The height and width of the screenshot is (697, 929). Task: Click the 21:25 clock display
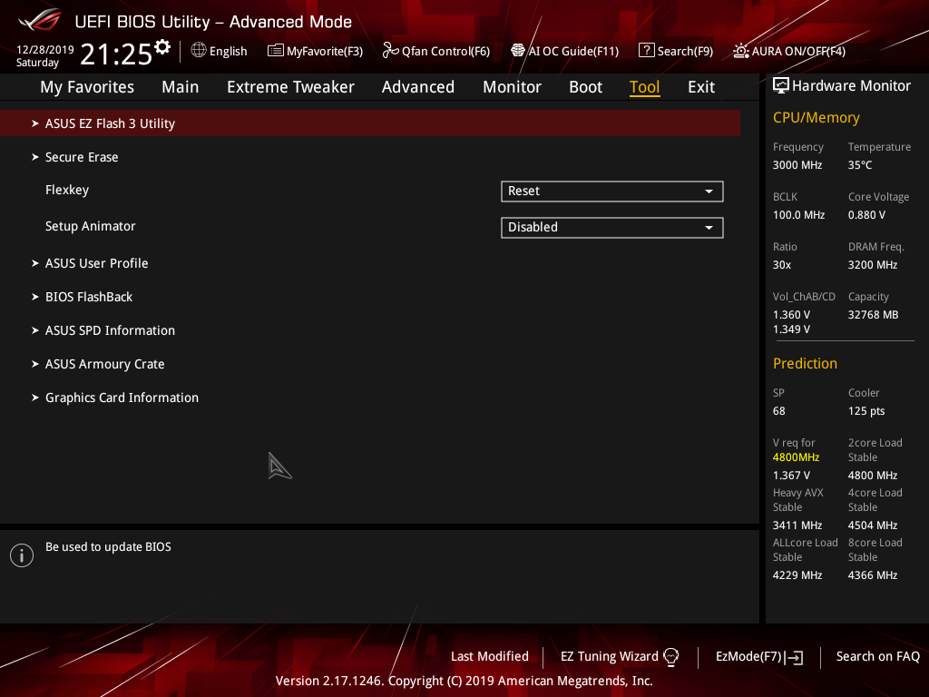116,54
